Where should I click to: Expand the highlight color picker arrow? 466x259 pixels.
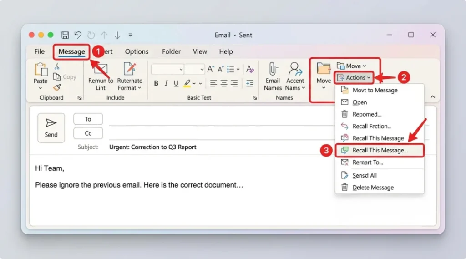pyautogui.click(x=194, y=84)
